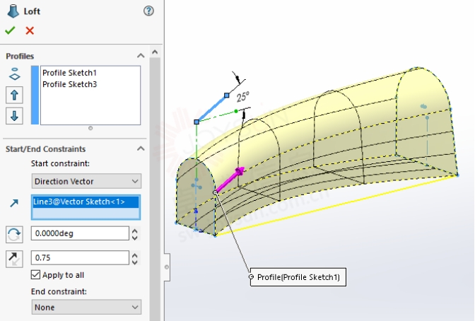Click the Start/End Constraints section title
Viewport: 475px width, 321px height.
tap(45, 148)
